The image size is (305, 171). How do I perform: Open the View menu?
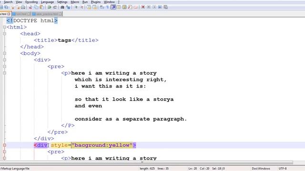19,2
